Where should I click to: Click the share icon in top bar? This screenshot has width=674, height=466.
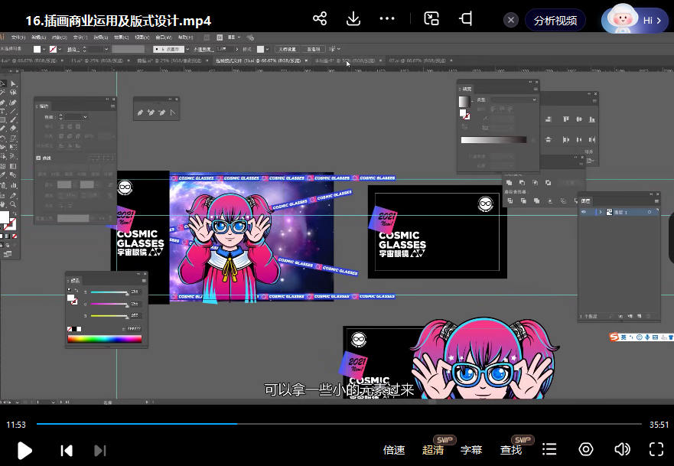[320, 19]
